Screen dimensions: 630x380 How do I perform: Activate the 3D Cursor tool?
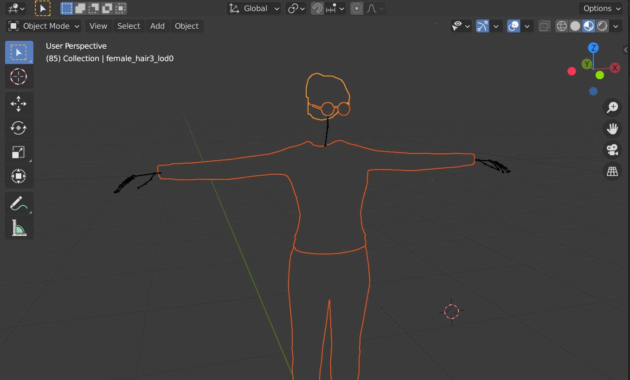click(x=19, y=76)
